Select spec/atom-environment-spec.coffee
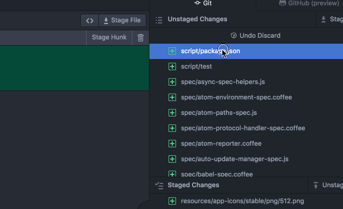The width and height of the screenshot is (343, 209). coord(246,97)
